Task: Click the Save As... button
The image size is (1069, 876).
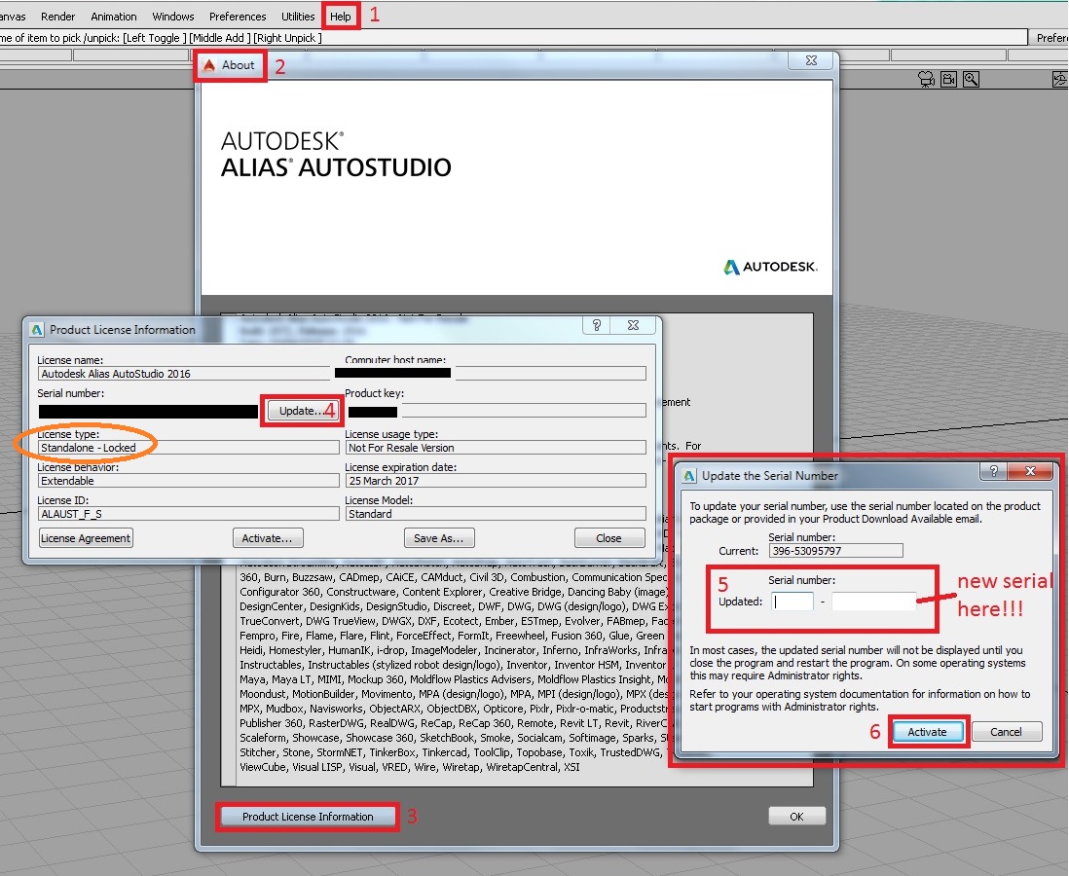Action: coord(438,538)
